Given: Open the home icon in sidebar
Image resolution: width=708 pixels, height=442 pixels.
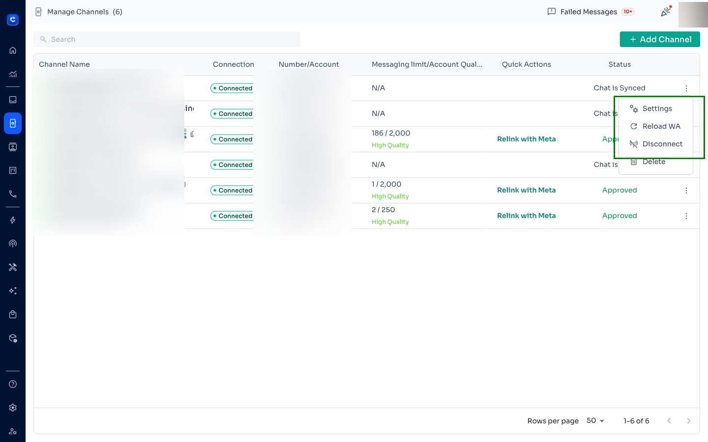Looking at the screenshot, I should tap(13, 50).
